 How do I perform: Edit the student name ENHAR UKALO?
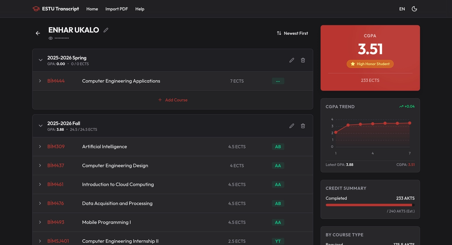(106, 30)
